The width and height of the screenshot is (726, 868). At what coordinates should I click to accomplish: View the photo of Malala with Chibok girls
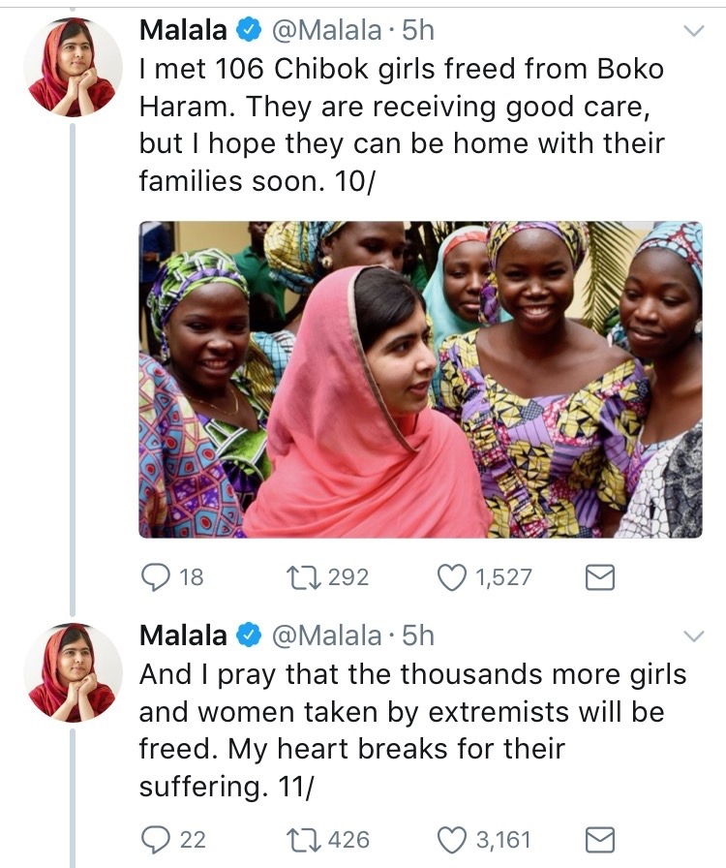coord(420,379)
